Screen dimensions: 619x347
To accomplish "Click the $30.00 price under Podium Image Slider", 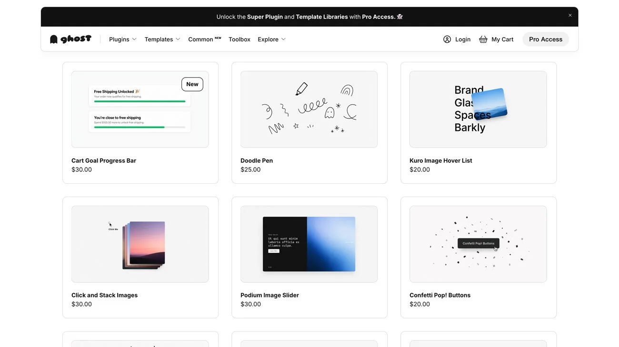I will [250, 305].
